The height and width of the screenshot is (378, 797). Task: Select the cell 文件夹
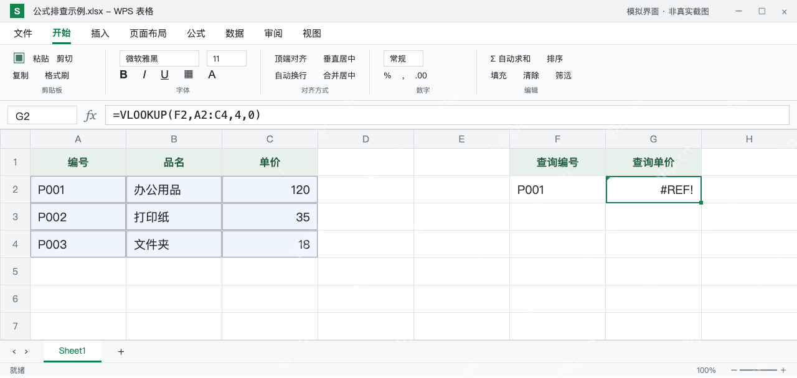click(174, 244)
